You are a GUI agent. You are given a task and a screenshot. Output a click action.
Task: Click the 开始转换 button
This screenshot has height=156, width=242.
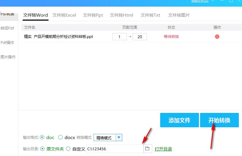pos(219,120)
